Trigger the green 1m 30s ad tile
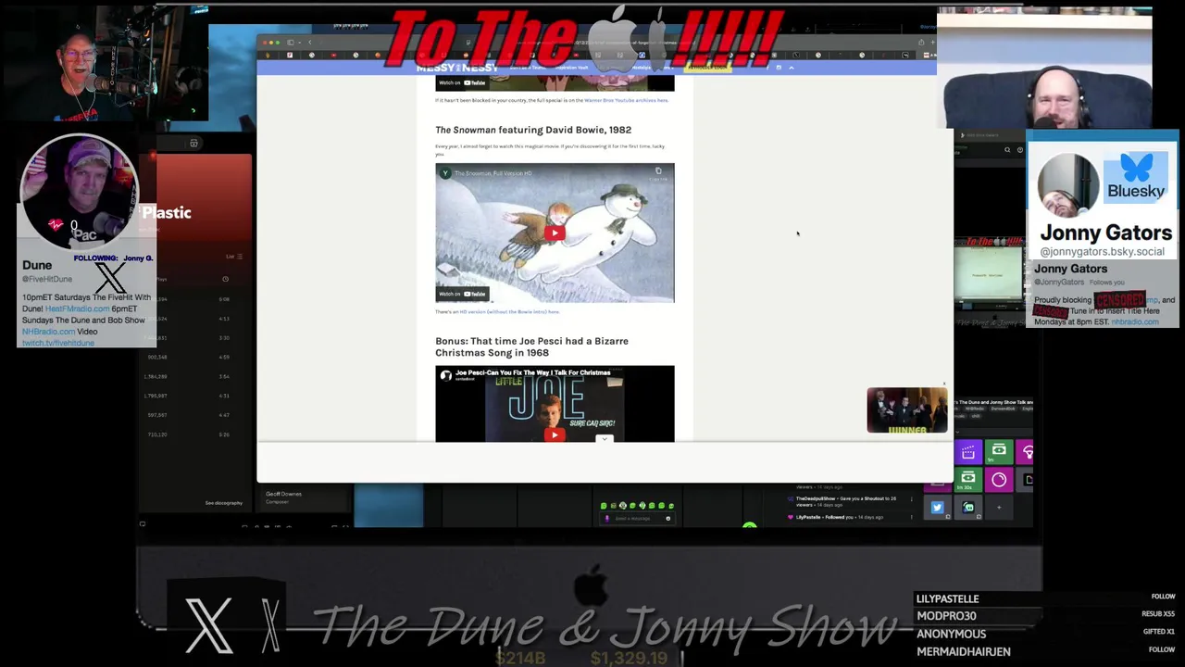The image size is (1185, 667). coord(968,480)
